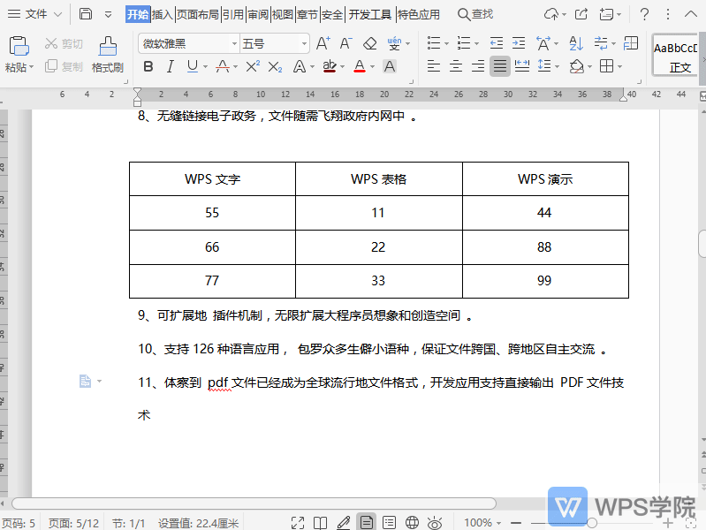Open Chinese layout (A with arrows) tool
Screen dimensions: 706x530
click(543, 43)
